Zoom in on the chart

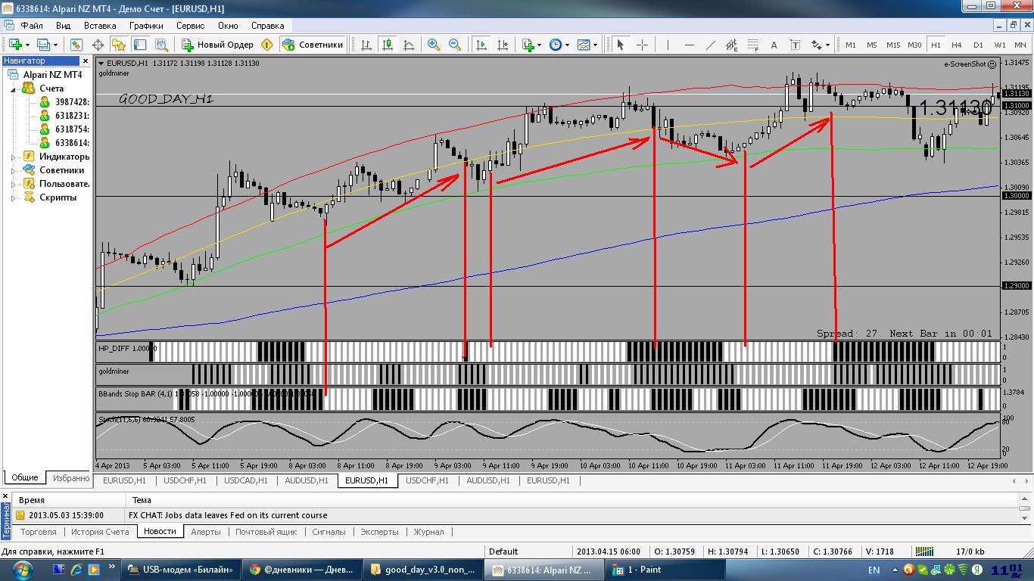433,45
